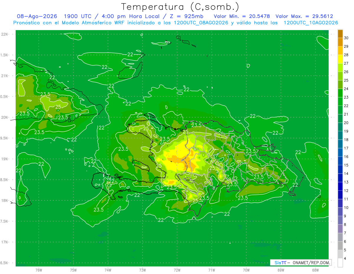This screenshot has height=274, width=354.
Task: Click the "Valor Min. = 20.5478" readout
Action: (x=242, y=16)
